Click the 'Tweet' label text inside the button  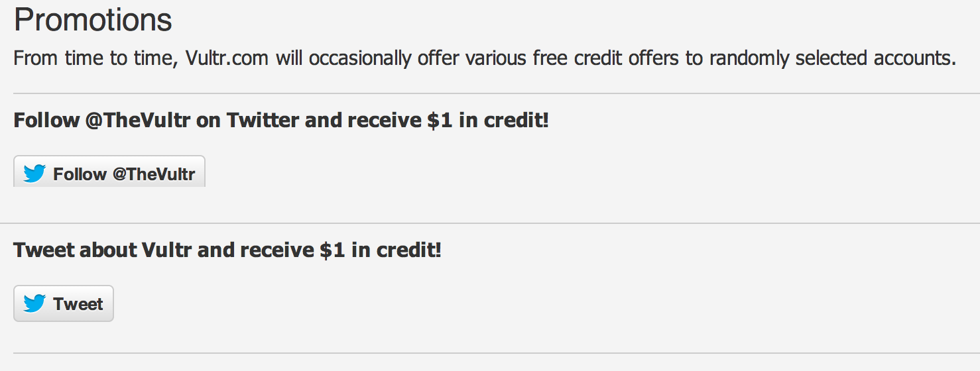78,304
